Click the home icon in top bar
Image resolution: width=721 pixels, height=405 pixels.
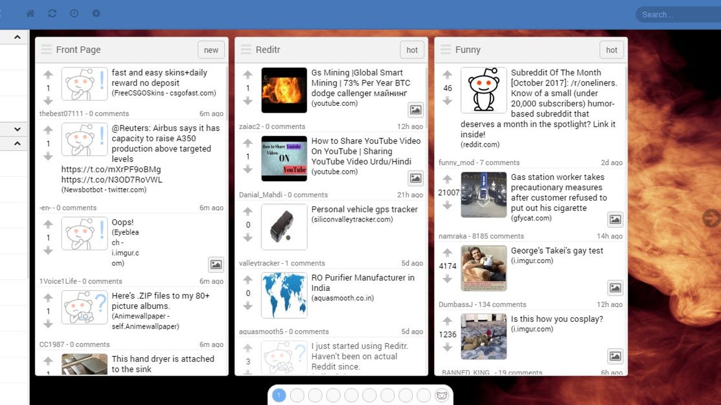pos(30,13)
